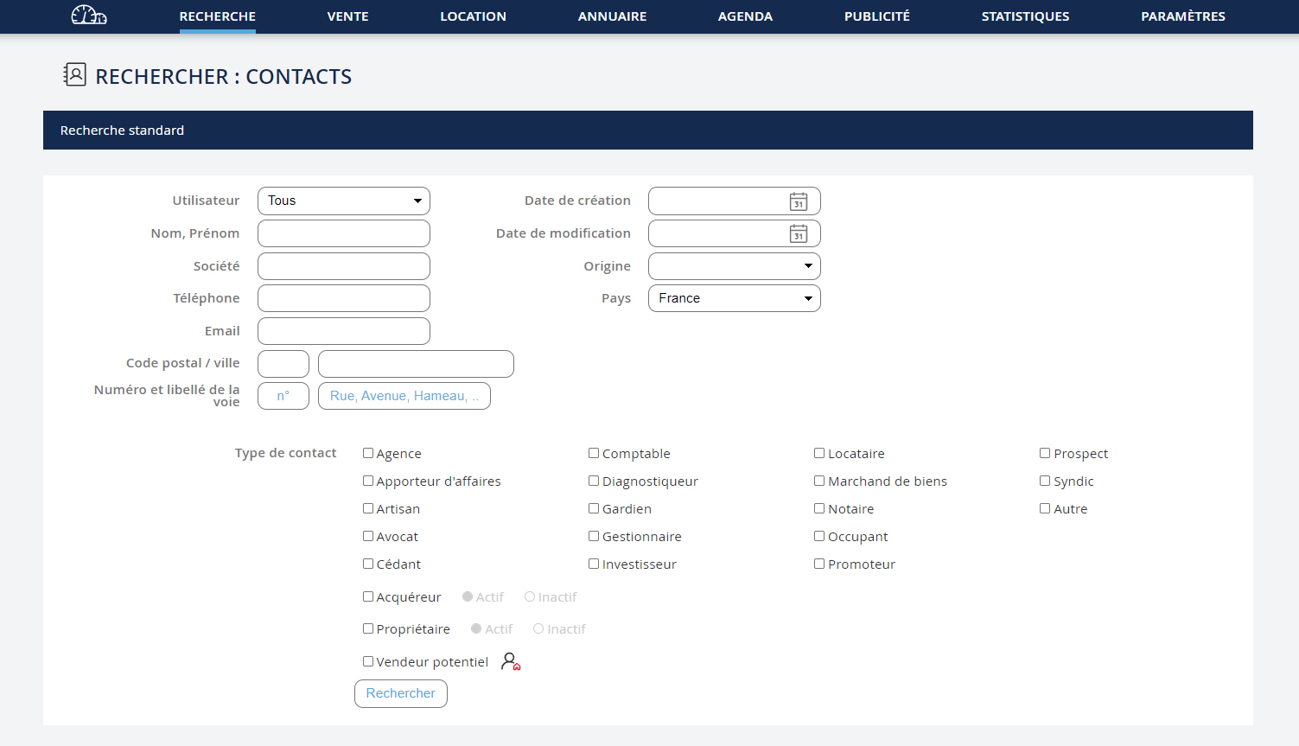The image size is (1299, 746).
Task: Click the dashboard gauge logo icon
Action: pyautogui.click(x=89, y=16)
